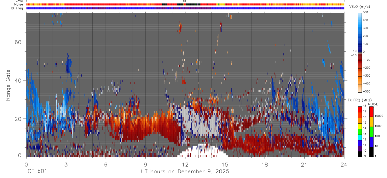Click hour tick '21' on the time axis
387x178 pixels.
304,165
